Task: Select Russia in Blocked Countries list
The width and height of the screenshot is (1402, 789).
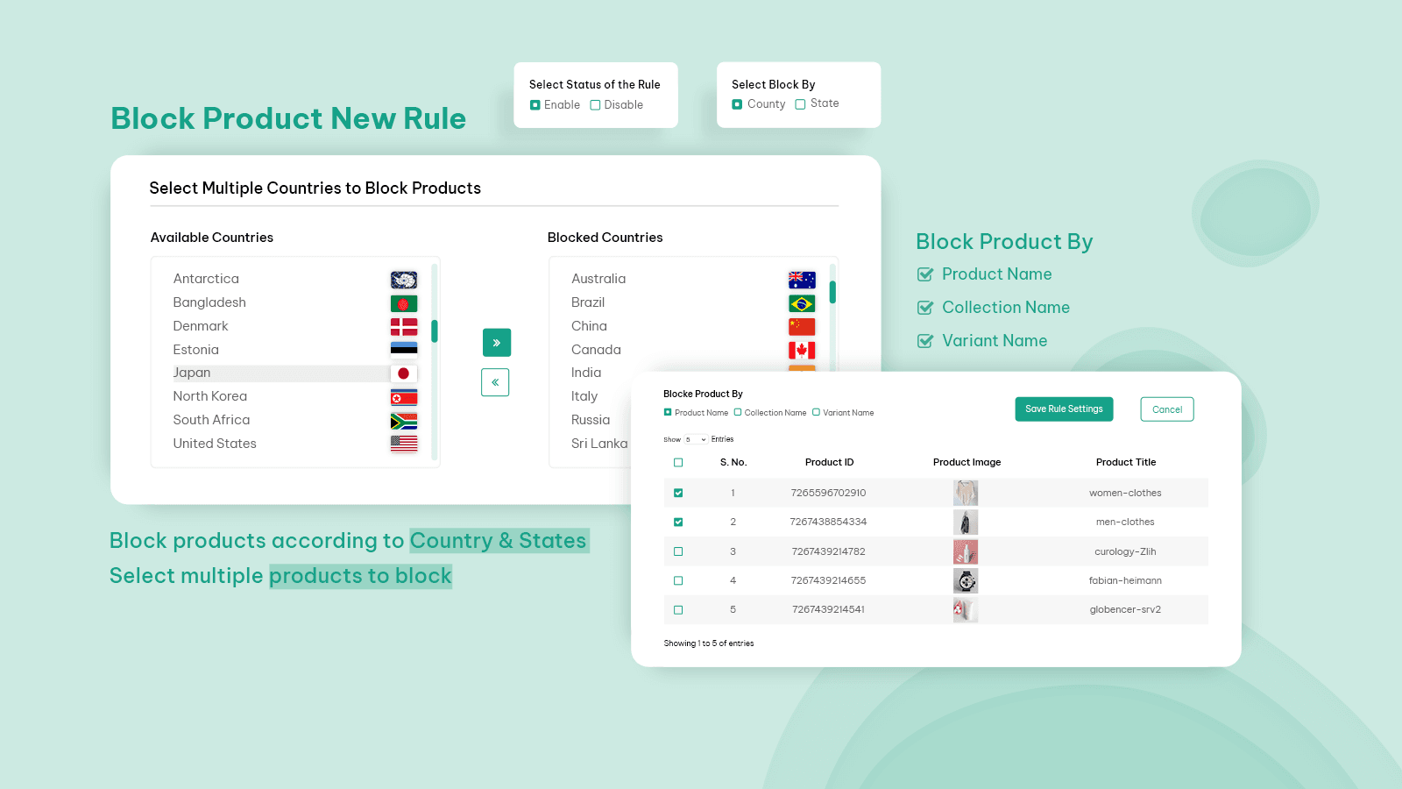Action: [591, 420]
